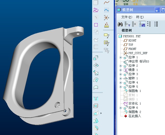Click the 在此插入 insert marker

point(135,116)
